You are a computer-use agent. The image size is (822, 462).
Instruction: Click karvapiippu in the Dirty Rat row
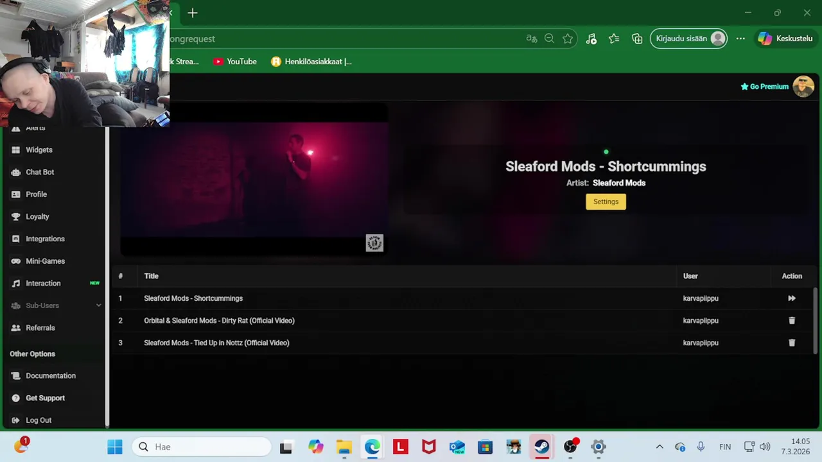(701, 321)
